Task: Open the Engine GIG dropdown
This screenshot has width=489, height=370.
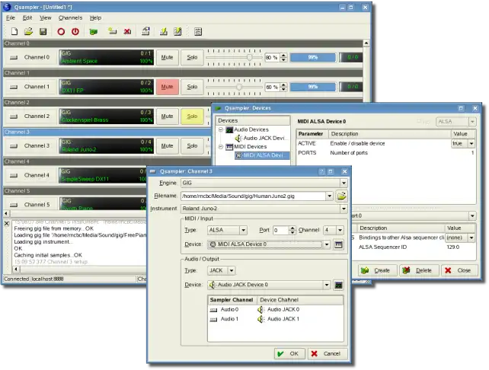Action: click(x=344, y=183)
